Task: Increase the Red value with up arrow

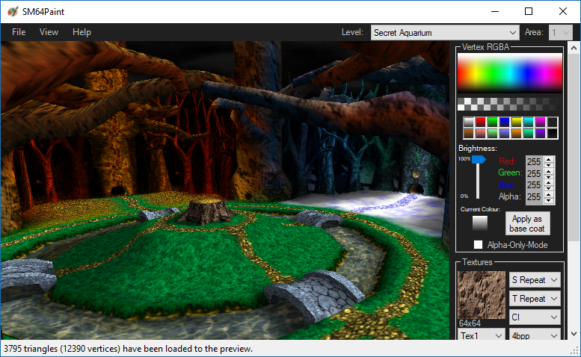Action: click(549, 158)
